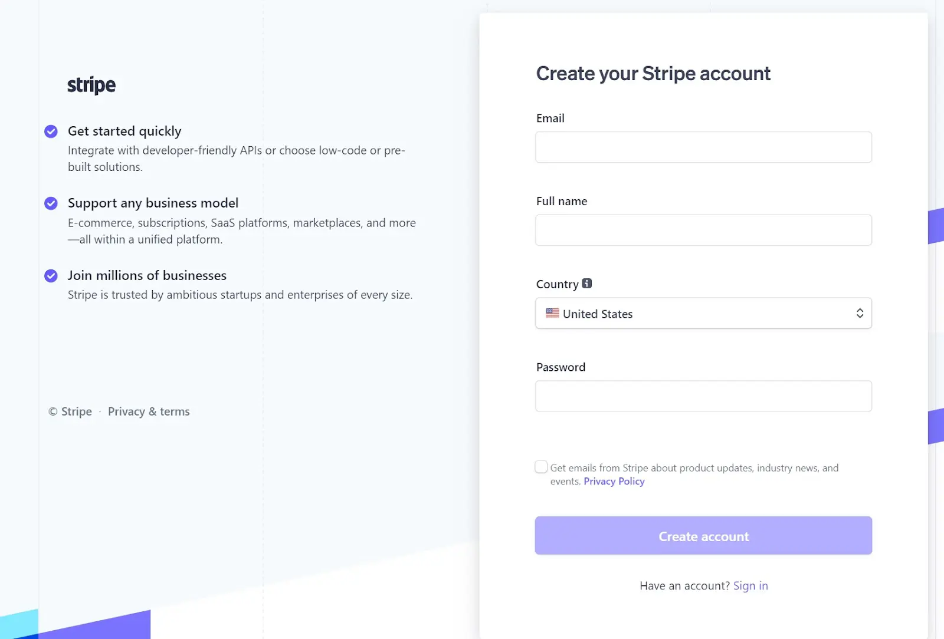Click inside the Email input field
This screenshot has width=944, height=639.
(x=703, y=147)
